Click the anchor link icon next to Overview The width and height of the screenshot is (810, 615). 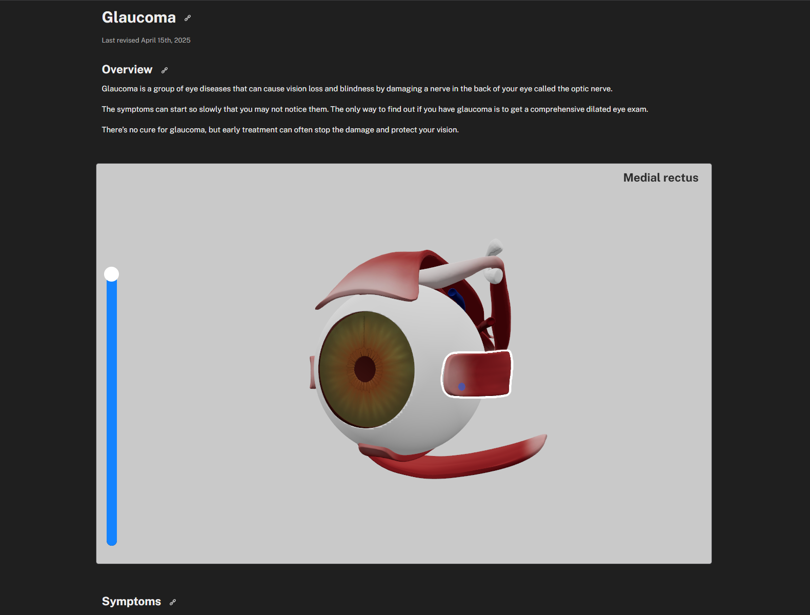pyautogui.click(x=165, y=70)
